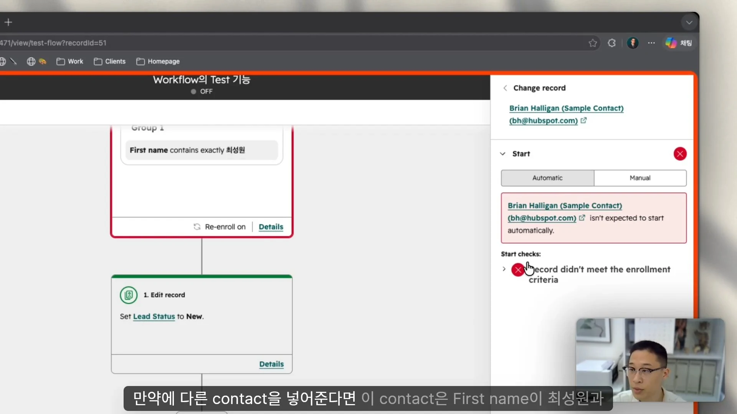Open the Homepage bookmarks folder

coord(158,61)
